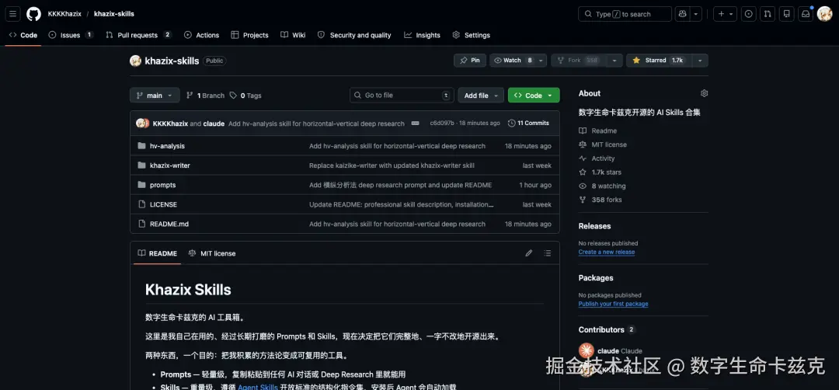Screen dimensions: 839x390
Task: Open the About settings gear icon
Action: (704, 93)
